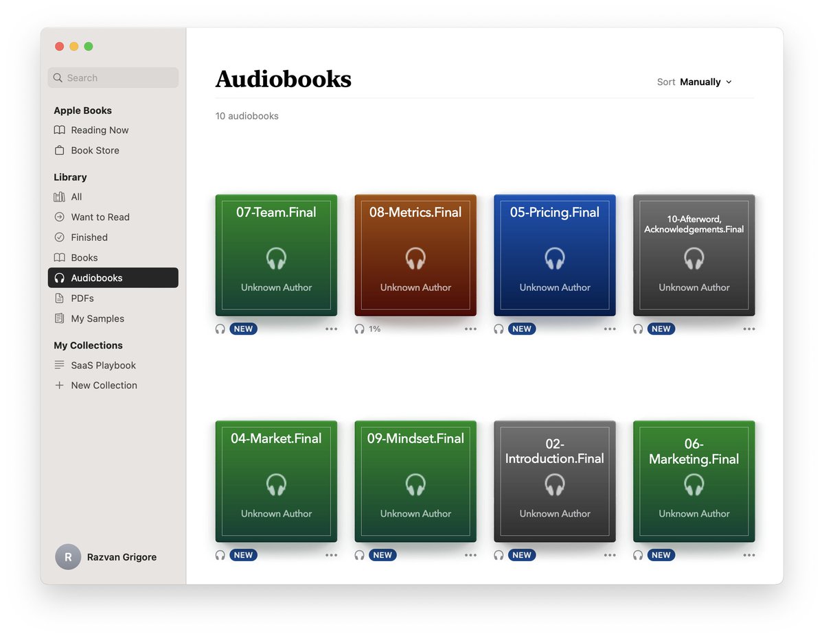Maximize the Books window with green button
The width and height of the screenshot is (824, 638).
[89, 46]
